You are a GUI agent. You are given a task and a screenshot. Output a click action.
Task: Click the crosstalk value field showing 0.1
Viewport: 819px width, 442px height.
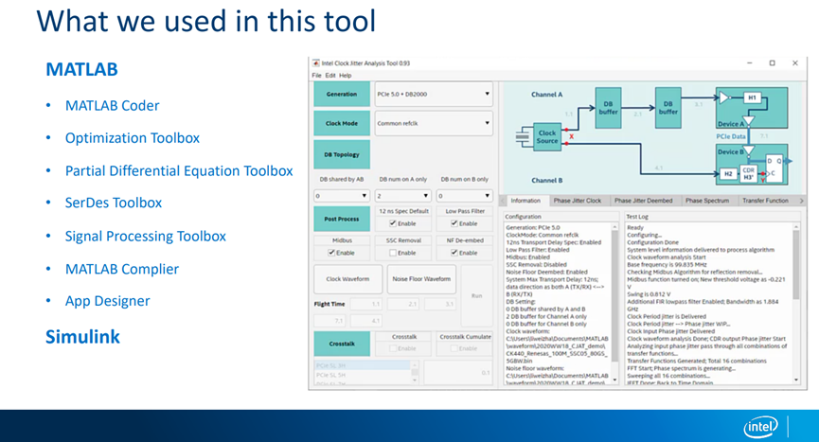[458, 373]
